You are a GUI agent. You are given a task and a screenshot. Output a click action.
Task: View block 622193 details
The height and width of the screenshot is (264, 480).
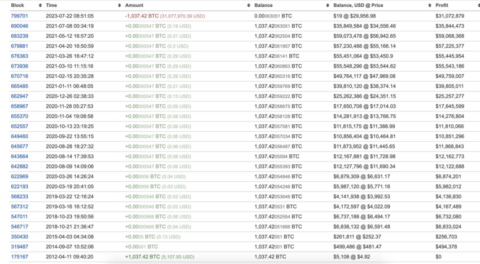pyautogui.click(x=19, y=186)
